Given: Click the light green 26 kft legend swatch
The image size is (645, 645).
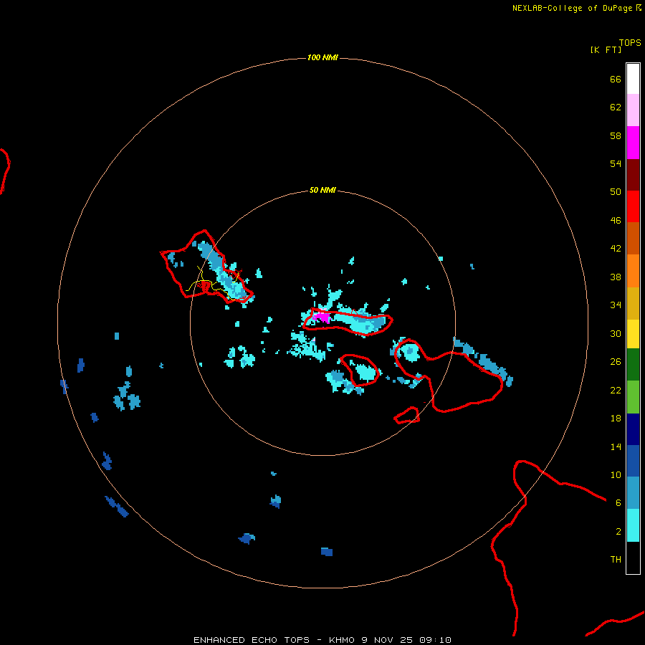Looking at the screenshot, I should [x=633, y=397].
